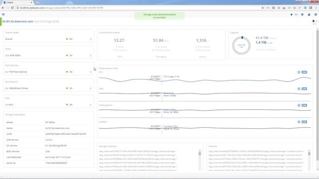The height and width of the screenshot is (179, 319).
Task: Toggle Live mode on IOPS chart
Action: tap(304, 89)
